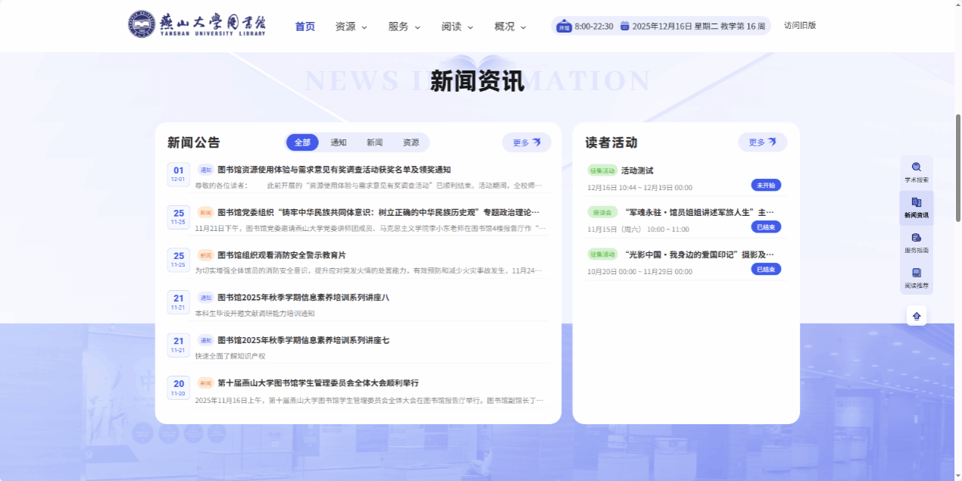Expand the 资源 dropdown menu
962x481 pixels.
click(x=351, y=27)
